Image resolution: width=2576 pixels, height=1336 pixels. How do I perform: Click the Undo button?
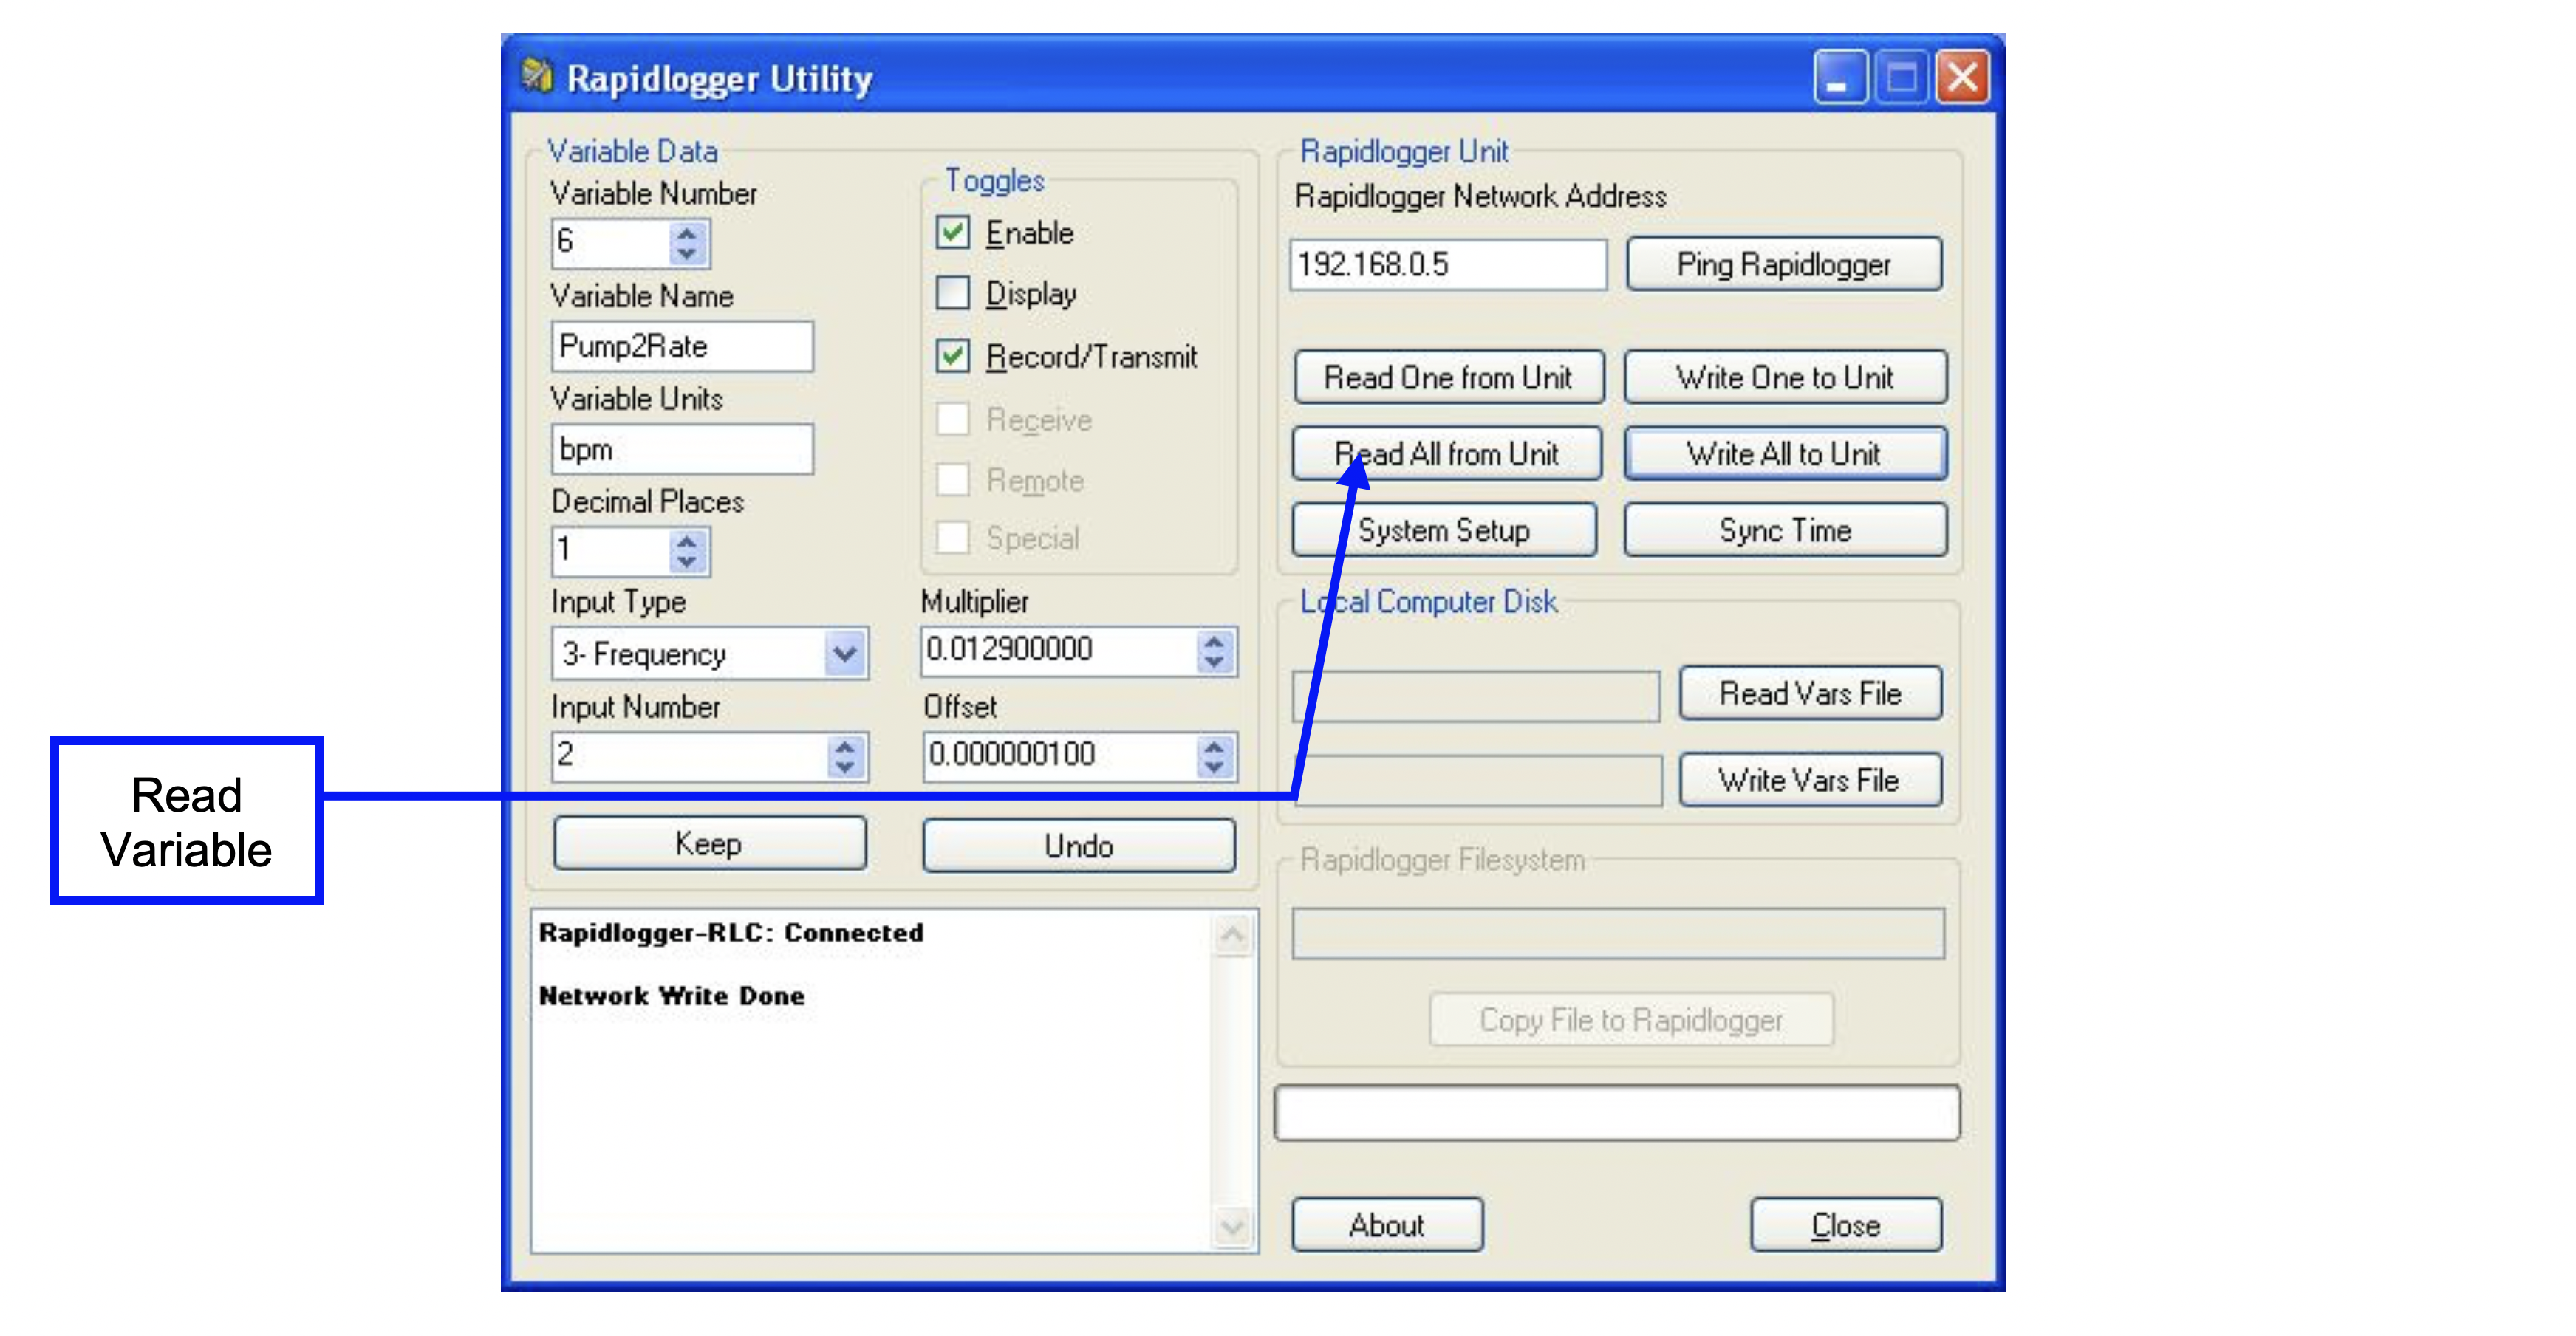pyautogui.click(x=1078, y=846)
